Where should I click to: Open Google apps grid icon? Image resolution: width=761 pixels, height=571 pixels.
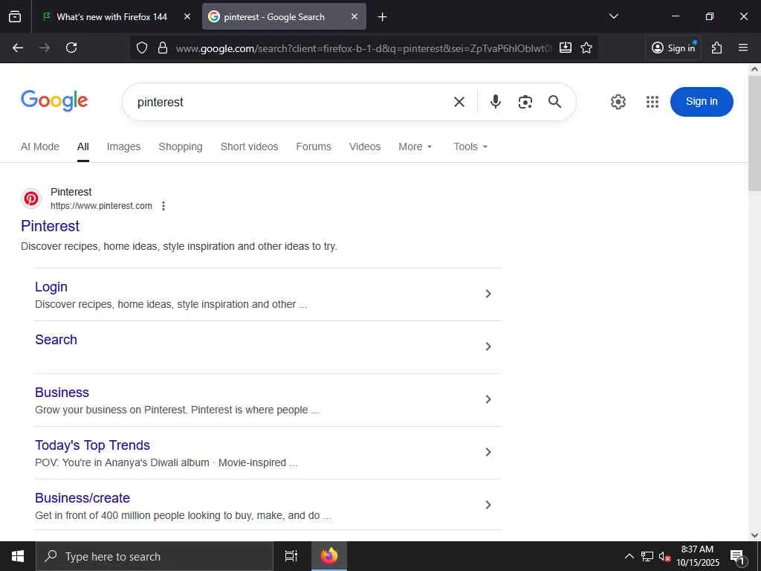(652, 102)
